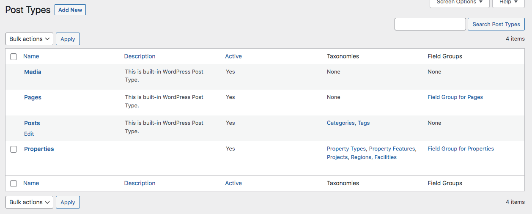Open the Categories taxonomy link
532x214 pixels.
click(x=340, y=123)
